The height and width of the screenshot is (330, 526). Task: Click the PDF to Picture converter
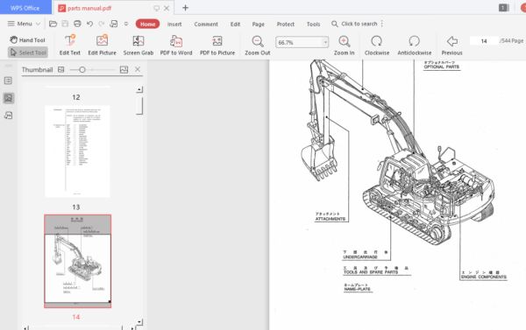pos(217,45)
